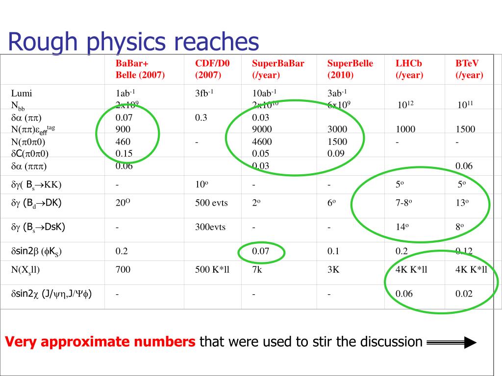Click the 'δC(π0π0)' row label
Screen dimensions: 502x376
point(30,154)
